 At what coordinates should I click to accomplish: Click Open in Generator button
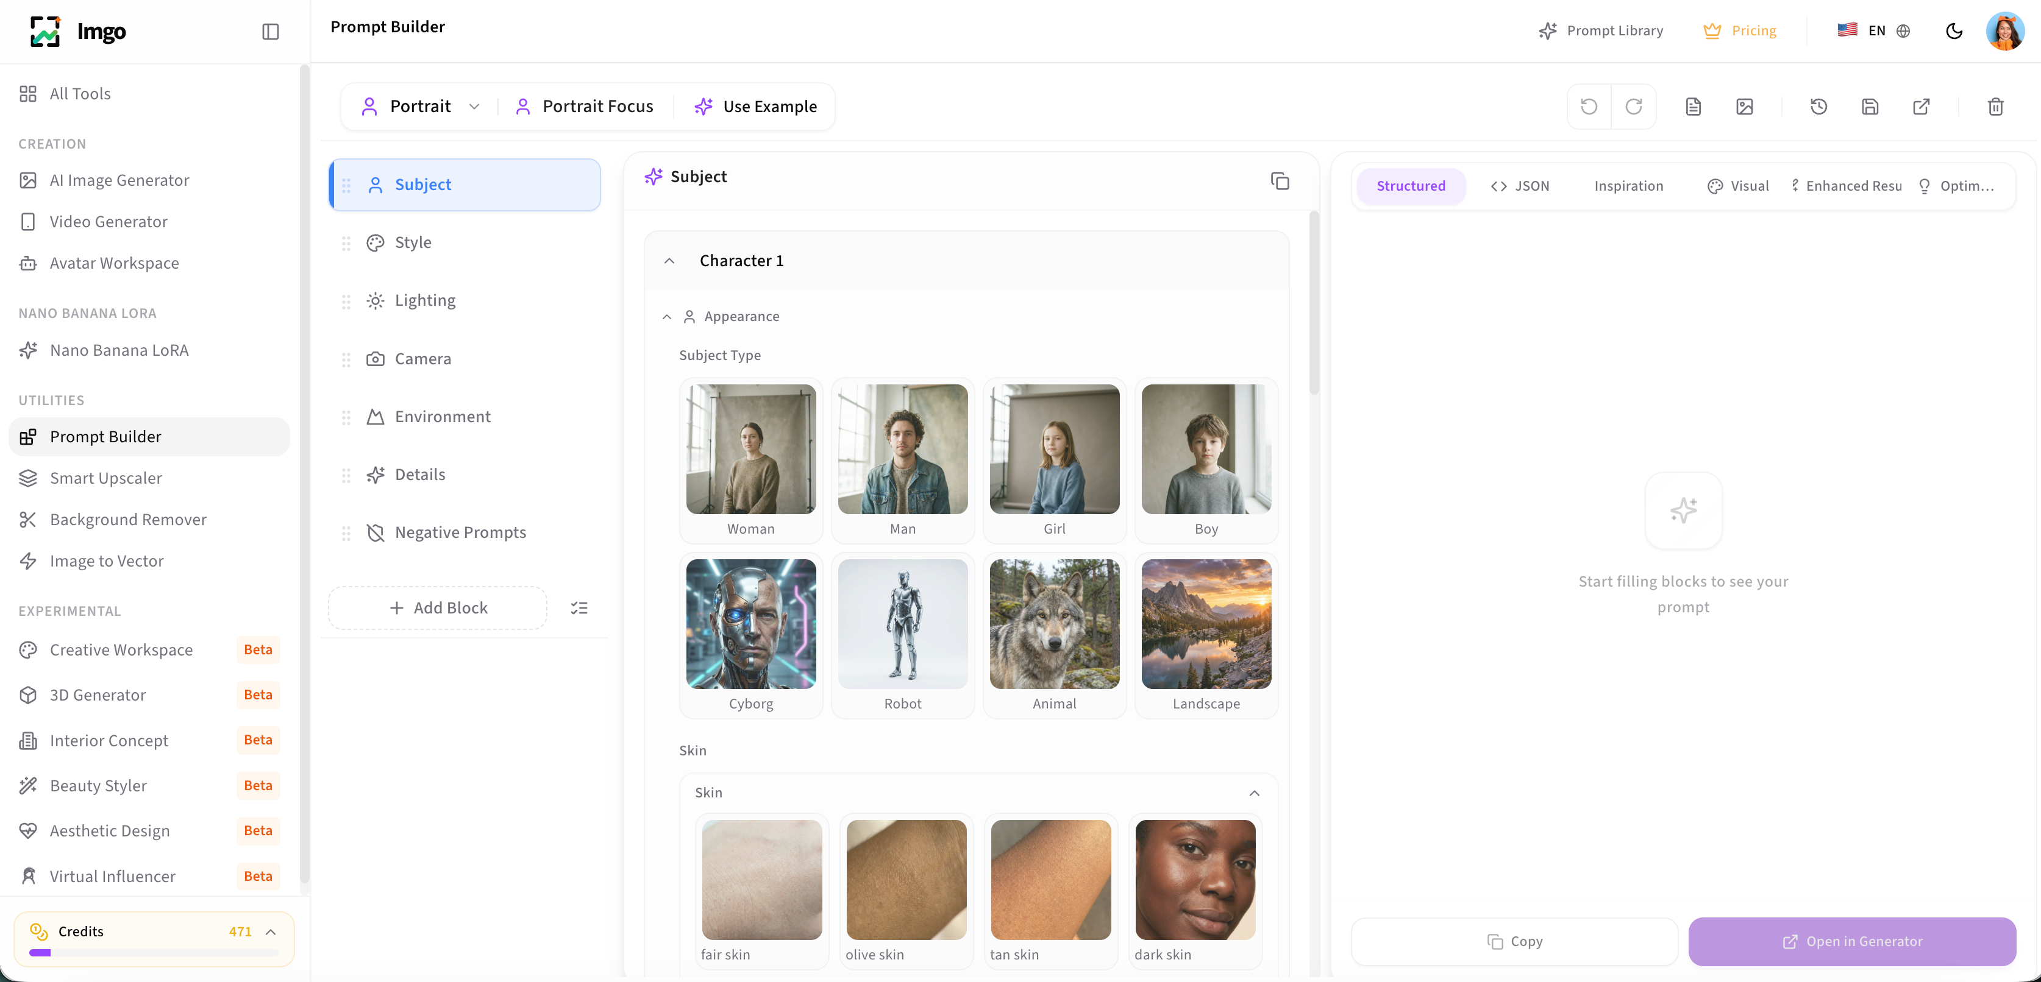coord(1851,941)
